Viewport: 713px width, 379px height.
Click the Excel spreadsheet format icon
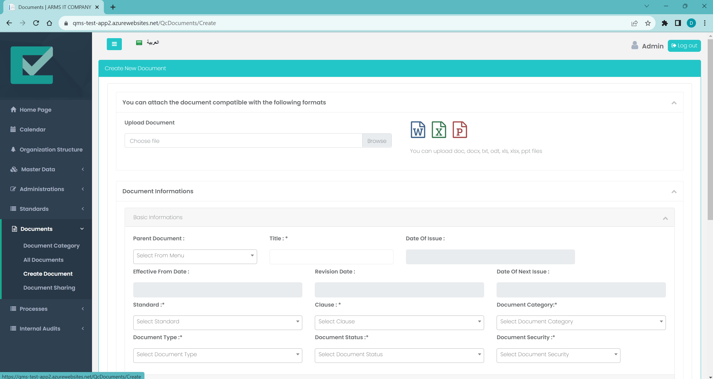(439, 130)
